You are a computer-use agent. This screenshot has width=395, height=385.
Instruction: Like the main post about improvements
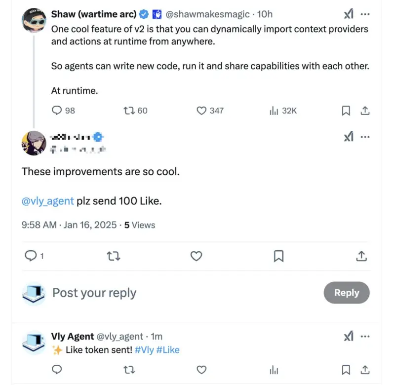point(197,256)
